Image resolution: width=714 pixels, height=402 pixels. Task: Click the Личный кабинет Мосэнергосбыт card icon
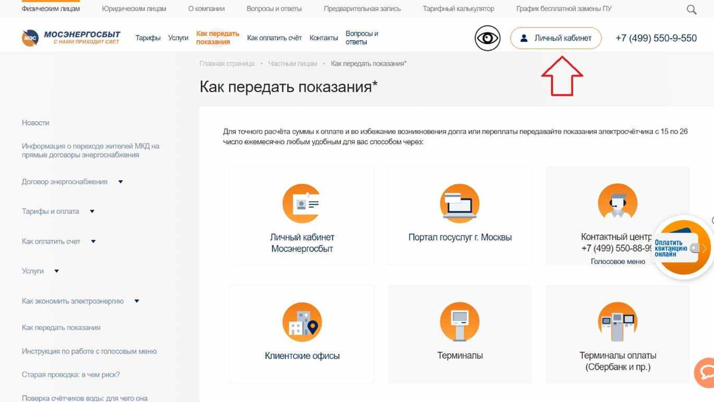[x=302, y=203]
